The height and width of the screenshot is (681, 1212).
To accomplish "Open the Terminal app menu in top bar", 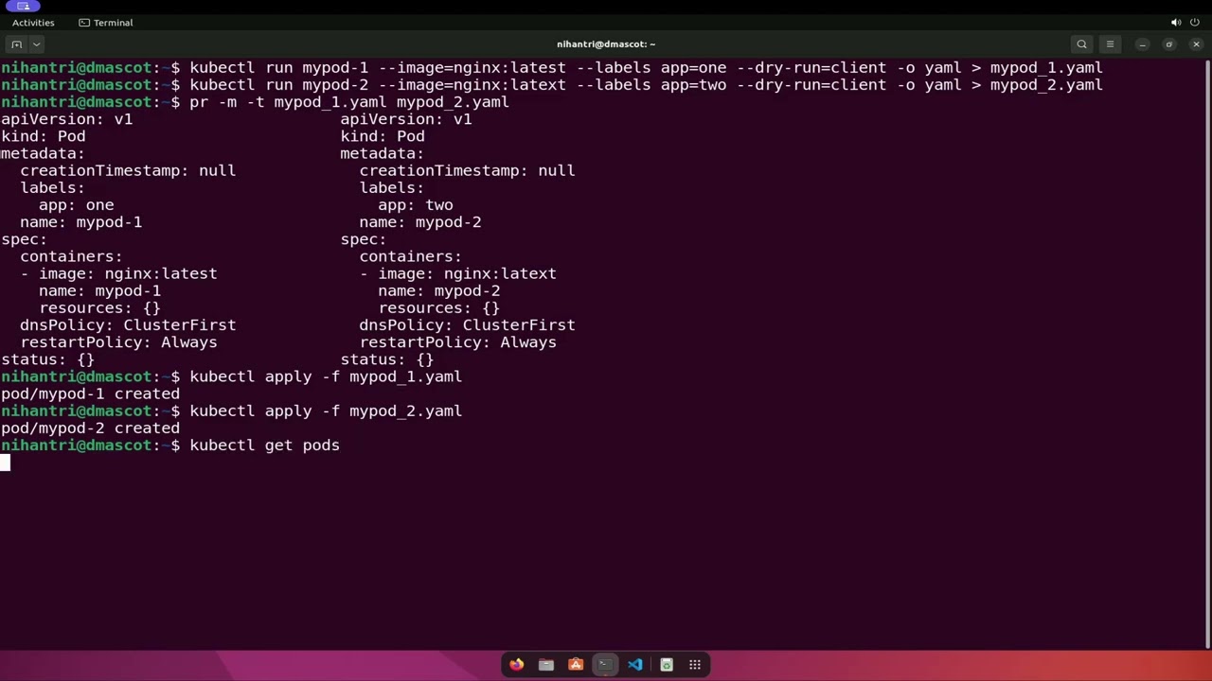I will (x=105, y=23).
